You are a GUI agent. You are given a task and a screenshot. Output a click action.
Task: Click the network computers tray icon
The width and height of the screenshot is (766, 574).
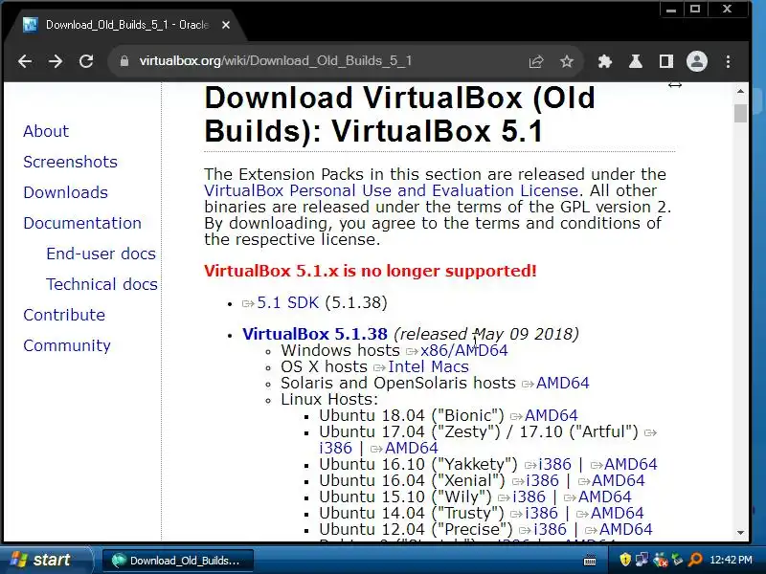click(x=642, y=560)
